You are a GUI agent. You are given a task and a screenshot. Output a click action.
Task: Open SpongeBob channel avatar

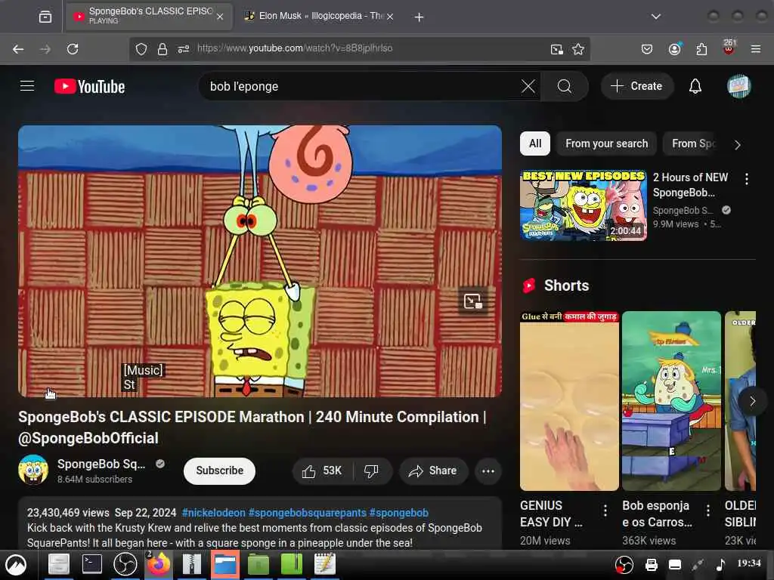(x=33, y=470)
